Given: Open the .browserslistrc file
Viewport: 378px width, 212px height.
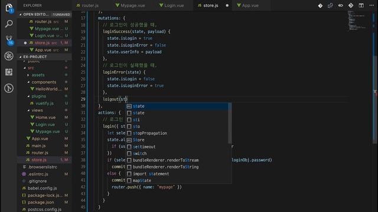Looking at the screenshot, I should pos(45,167).
